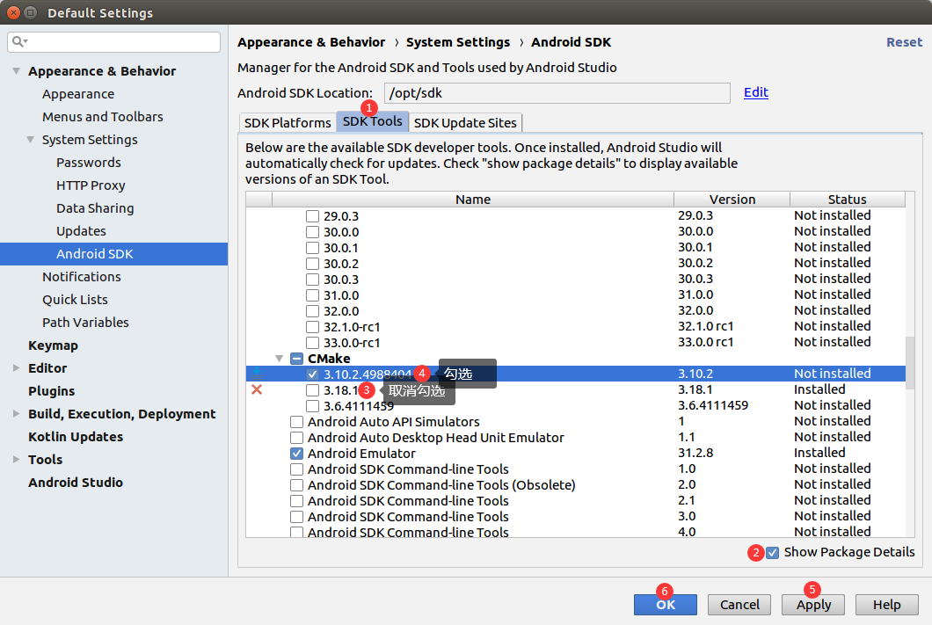Open Android Studio settings item

[76, 483]
